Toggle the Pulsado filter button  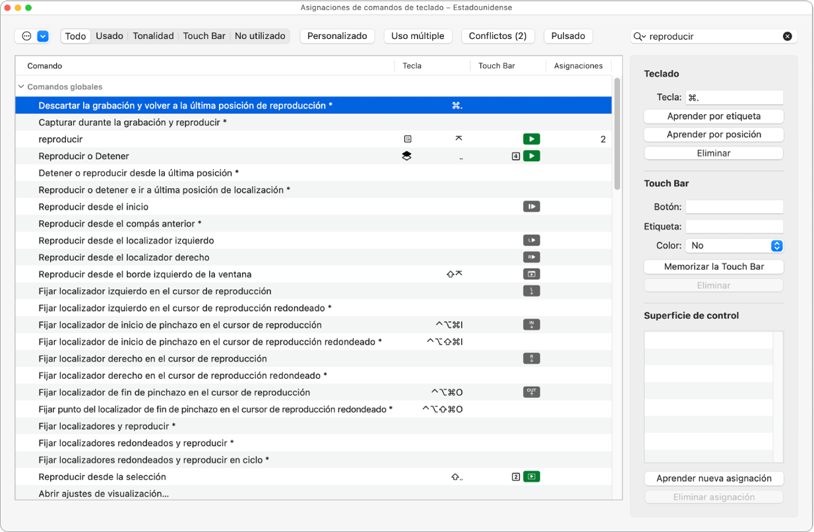pyautogui.click(x=568, y=36)
